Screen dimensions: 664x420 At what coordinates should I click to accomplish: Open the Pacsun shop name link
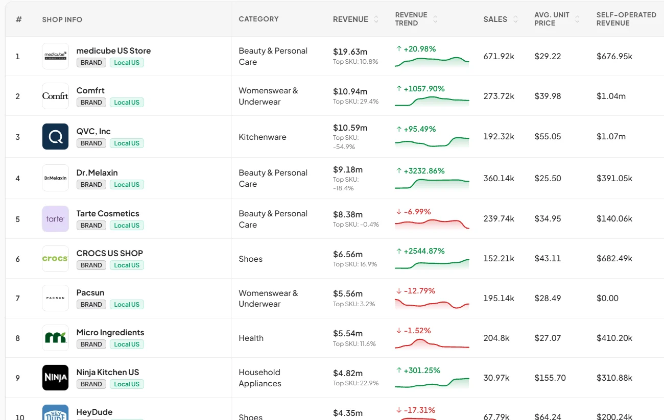coord(90,292)
